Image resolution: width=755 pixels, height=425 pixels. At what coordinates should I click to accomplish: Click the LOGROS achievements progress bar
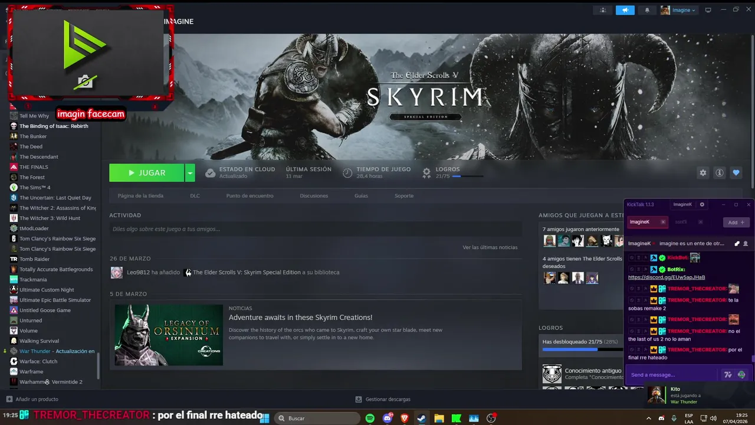[468, 176]
